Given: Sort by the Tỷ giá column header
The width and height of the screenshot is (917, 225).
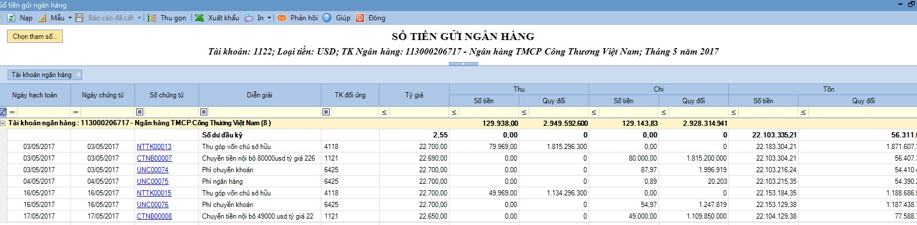Looking at the screenshot, I should click(414, 95).
